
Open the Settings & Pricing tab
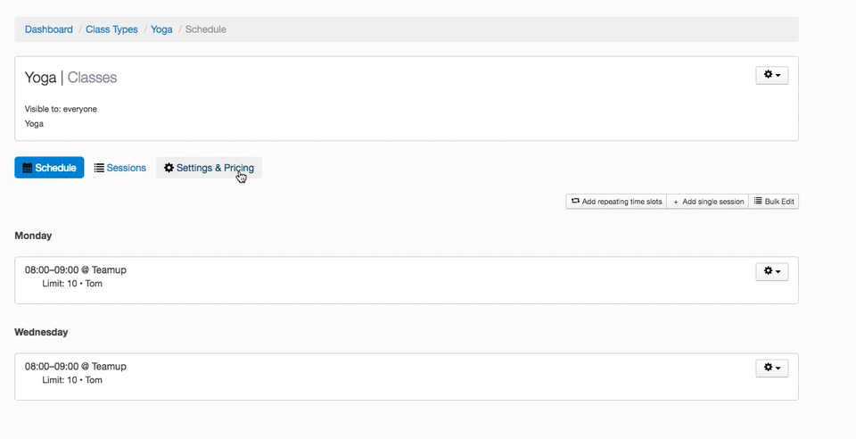pos(215,168)
